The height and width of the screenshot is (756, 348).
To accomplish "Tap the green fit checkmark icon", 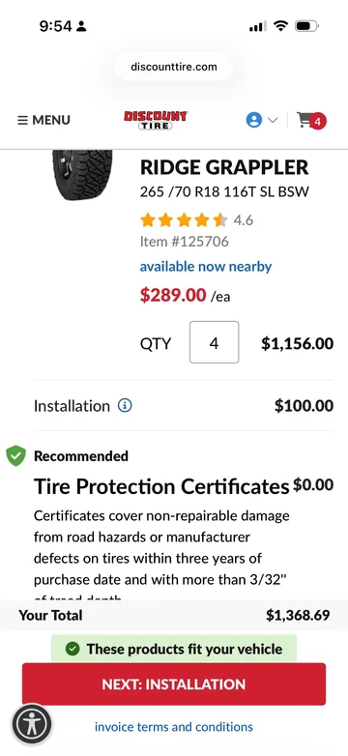I will tap(72, 649).
